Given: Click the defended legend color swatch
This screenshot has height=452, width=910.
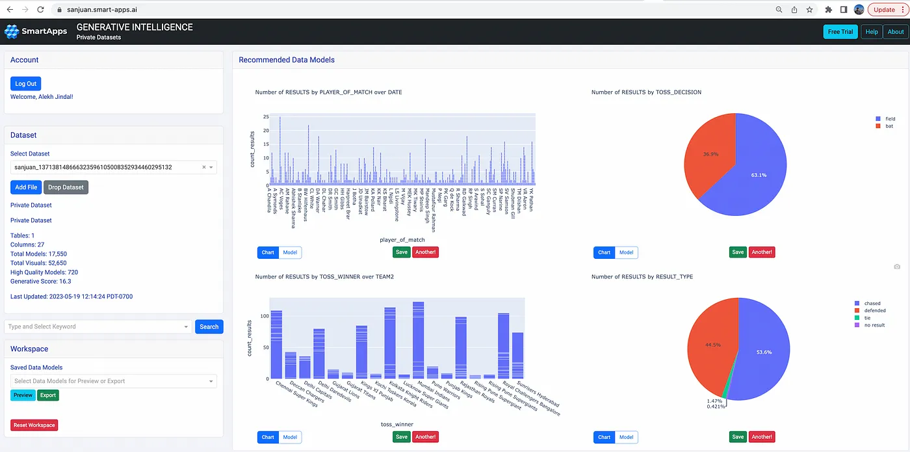Looking at the screenshot, I should [858, 311].
